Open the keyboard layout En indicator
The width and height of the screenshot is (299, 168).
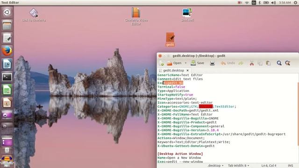254,3
